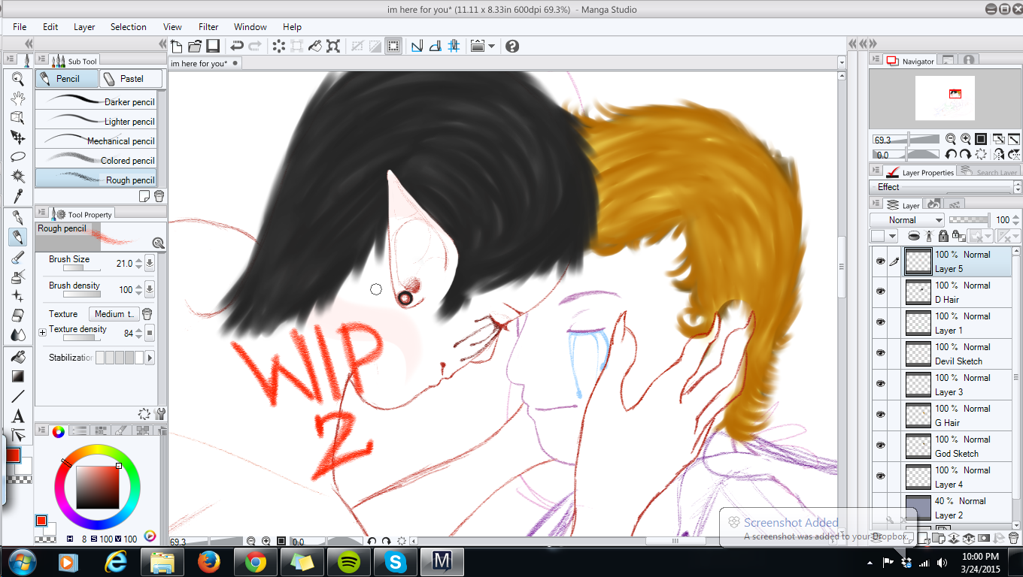
Task: Switch to the Pastel sub tool tab
Action: pyautogui.click(x=131, y=78)
